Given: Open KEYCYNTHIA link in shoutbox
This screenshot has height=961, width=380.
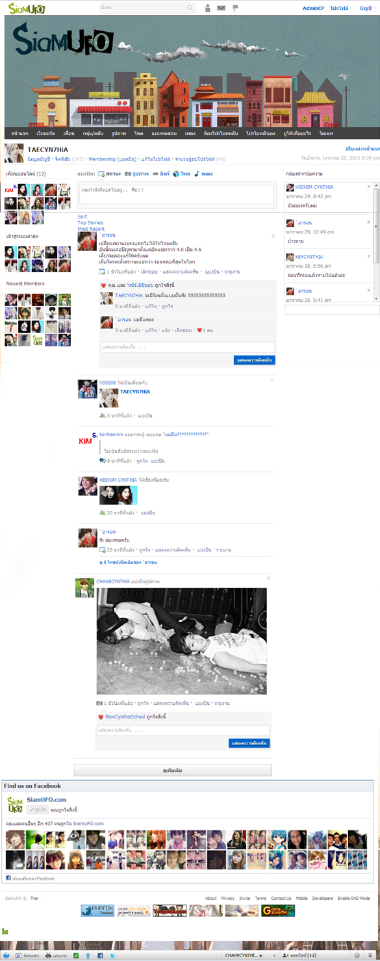Looking at the screenshot, I should (309, 257).
